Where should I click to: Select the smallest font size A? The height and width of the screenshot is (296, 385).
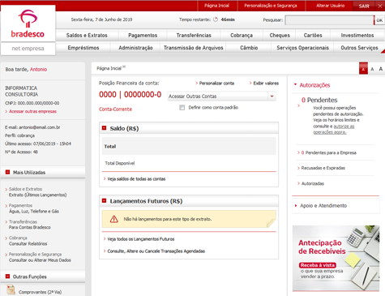pos(363,69)
